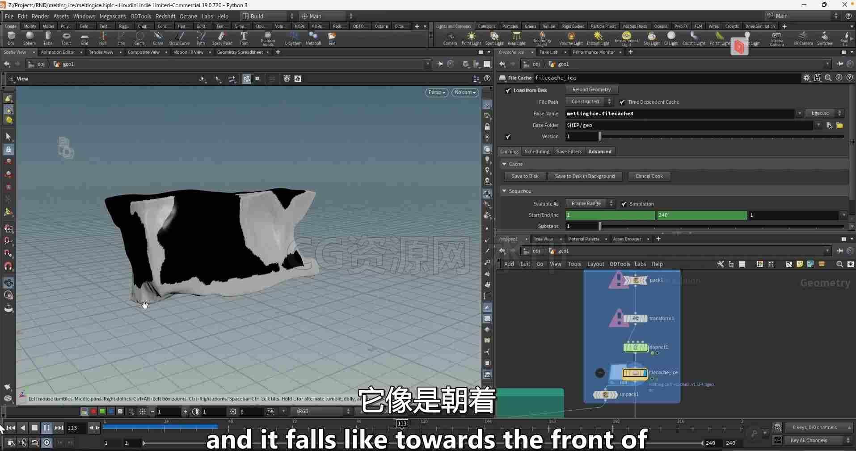Add a Camera from the lights shelf
Image resolution: width=856 pixels, height=451 pixels.
click(x=450, y=38)
